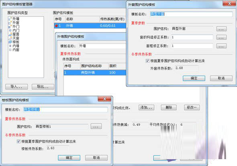Select 内墙 icon in structure type tree
237x166 pixels.
10,46
